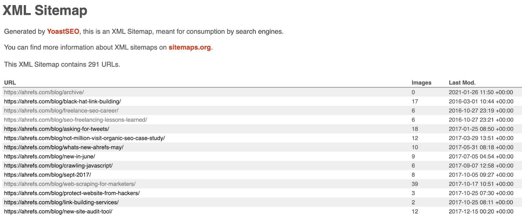The image size is (522, 216).
Task: Open the seo-freelancing-lessons-learned URL
Action: coord(75,120)
